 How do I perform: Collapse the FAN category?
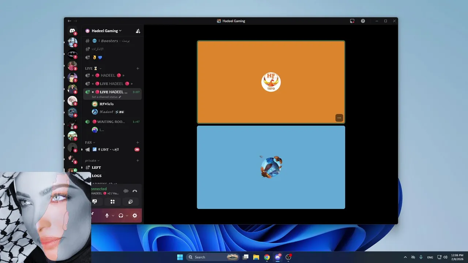90,142
